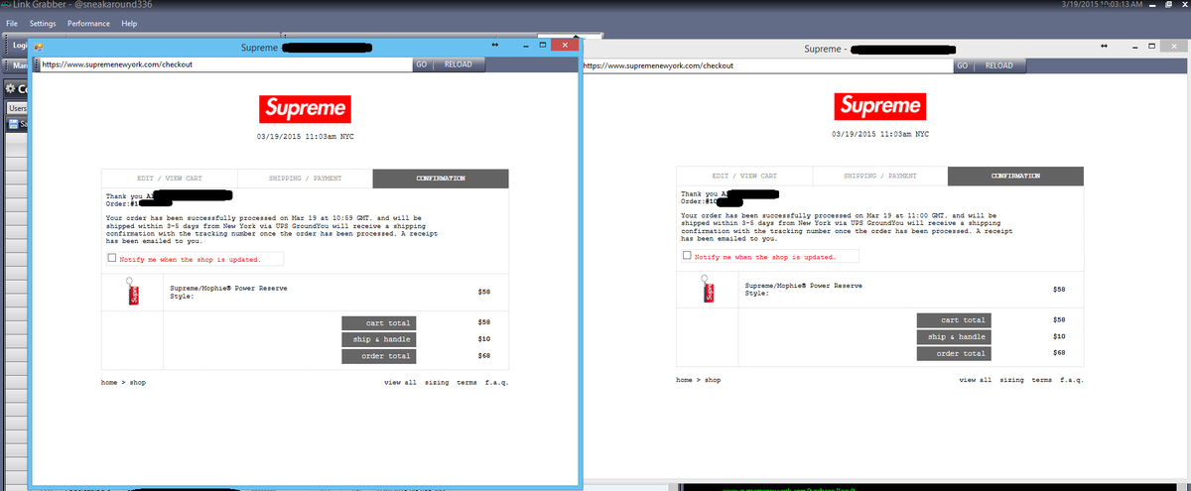
Task: Click the double-arrow icon in front window's title bar
Action: point(494,46)
